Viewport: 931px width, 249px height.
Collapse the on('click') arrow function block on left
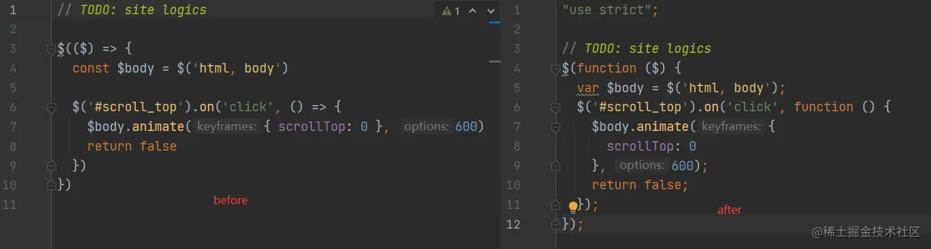tap(51, 107)
